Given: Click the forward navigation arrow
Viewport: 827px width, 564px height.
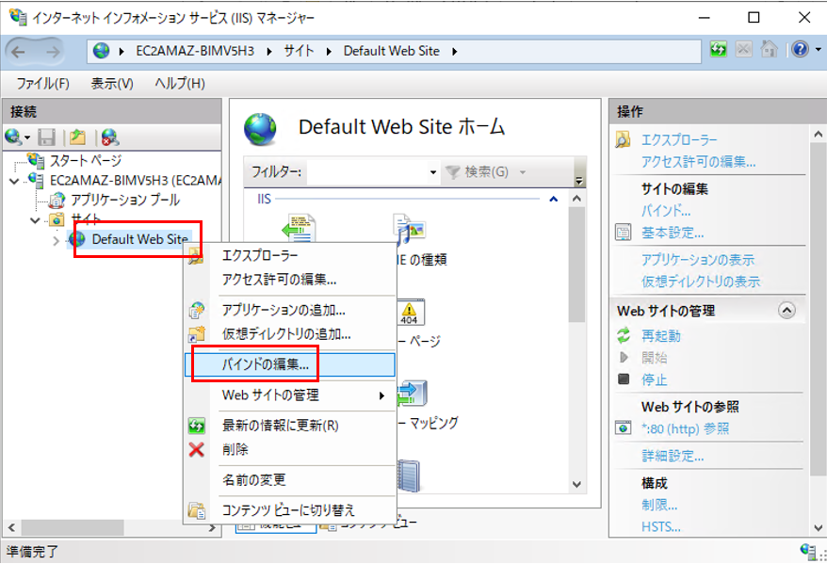Looking at the screenshot, I should point(53,52).
